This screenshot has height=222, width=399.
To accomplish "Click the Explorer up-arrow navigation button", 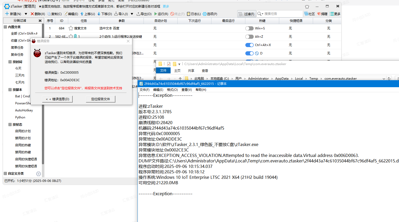I will 180,79.
